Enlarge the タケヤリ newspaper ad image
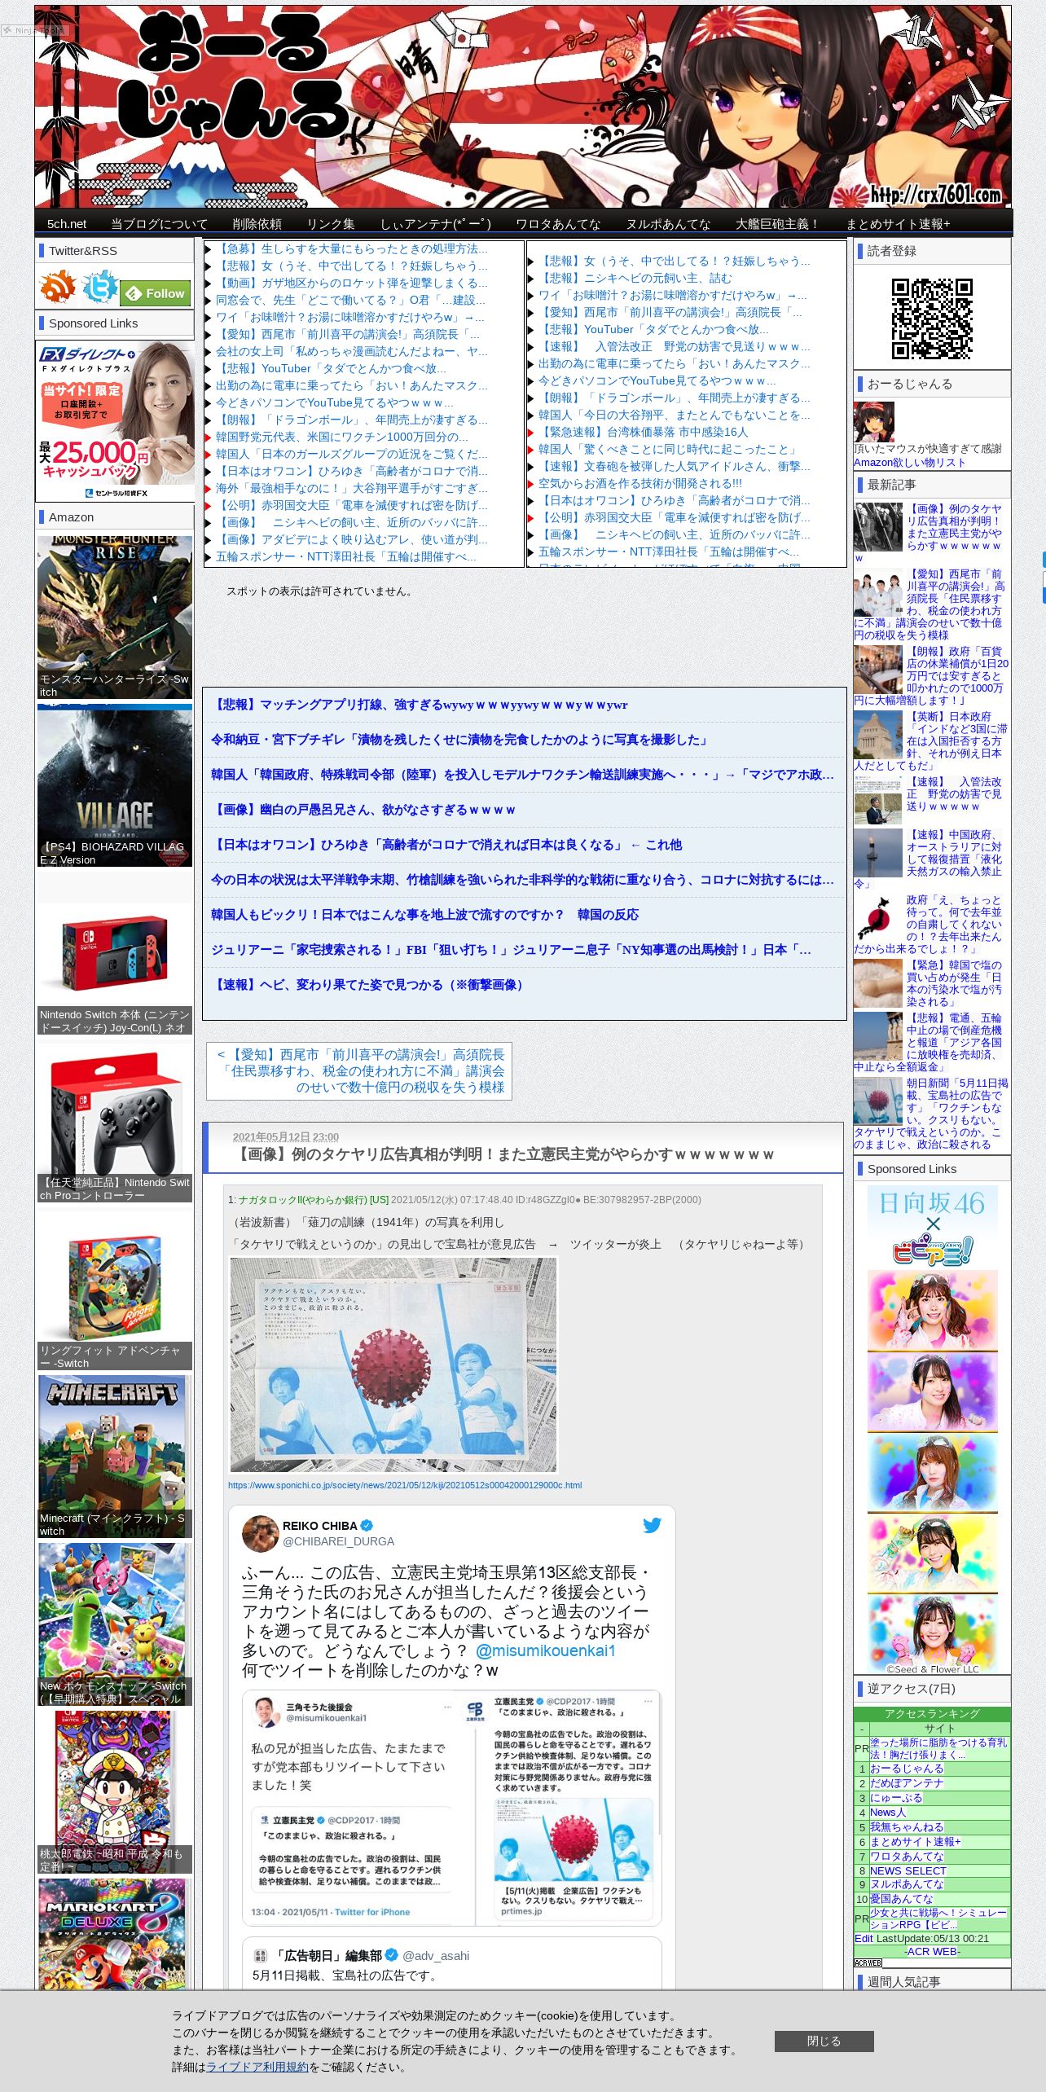This screenshot has width=1046, height=2092. pos(393,1365)
